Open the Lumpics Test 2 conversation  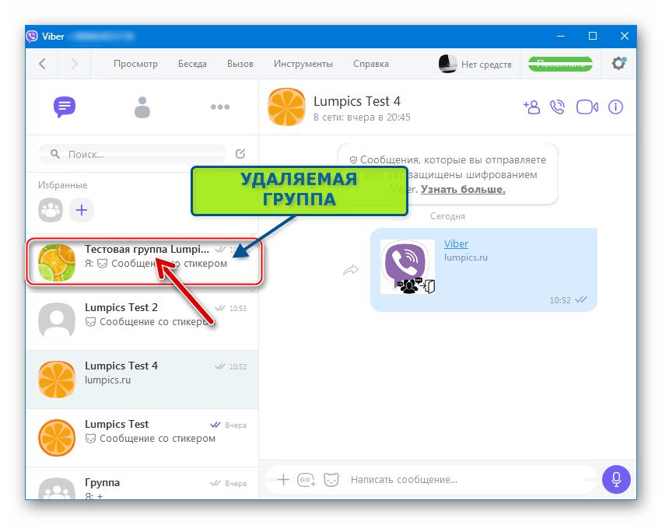[x=142, y=320]
